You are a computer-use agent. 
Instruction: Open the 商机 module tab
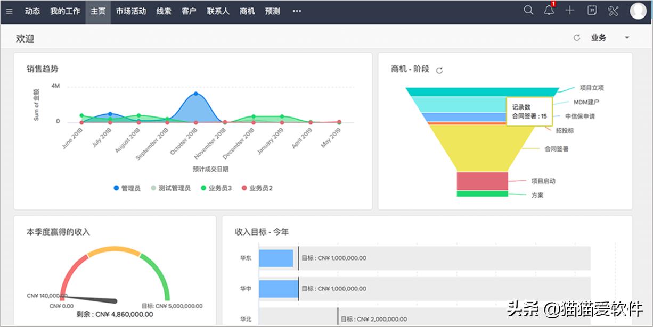247,11
